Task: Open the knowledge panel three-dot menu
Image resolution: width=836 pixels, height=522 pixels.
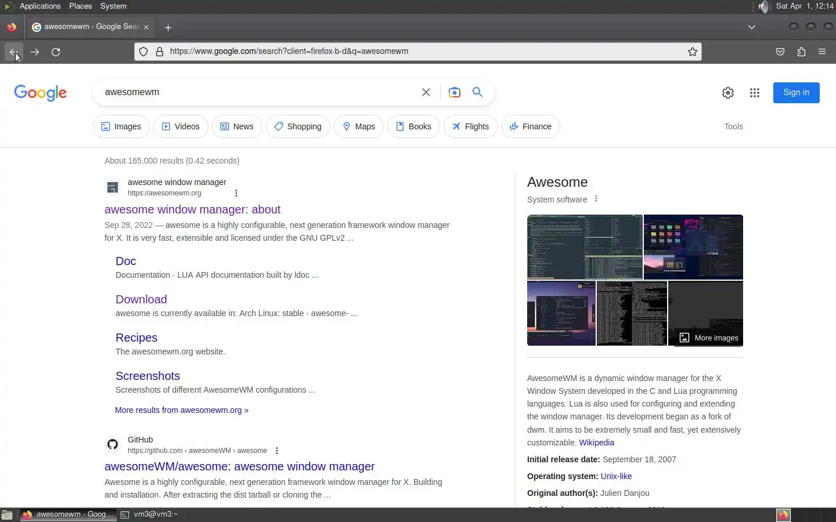Action: tap(596, 199)
